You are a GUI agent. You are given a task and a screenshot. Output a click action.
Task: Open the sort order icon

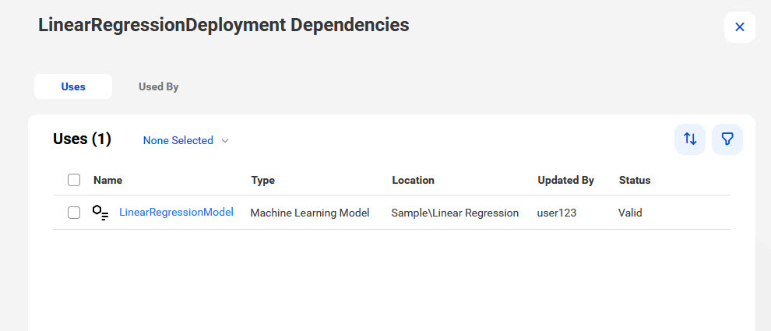[x=690, y=139]
